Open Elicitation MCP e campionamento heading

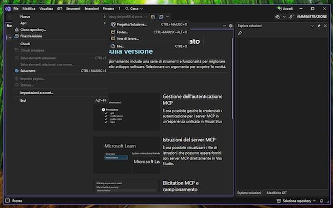181,186
